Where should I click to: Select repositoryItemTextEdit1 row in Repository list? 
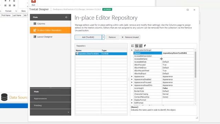click(101, 54)
